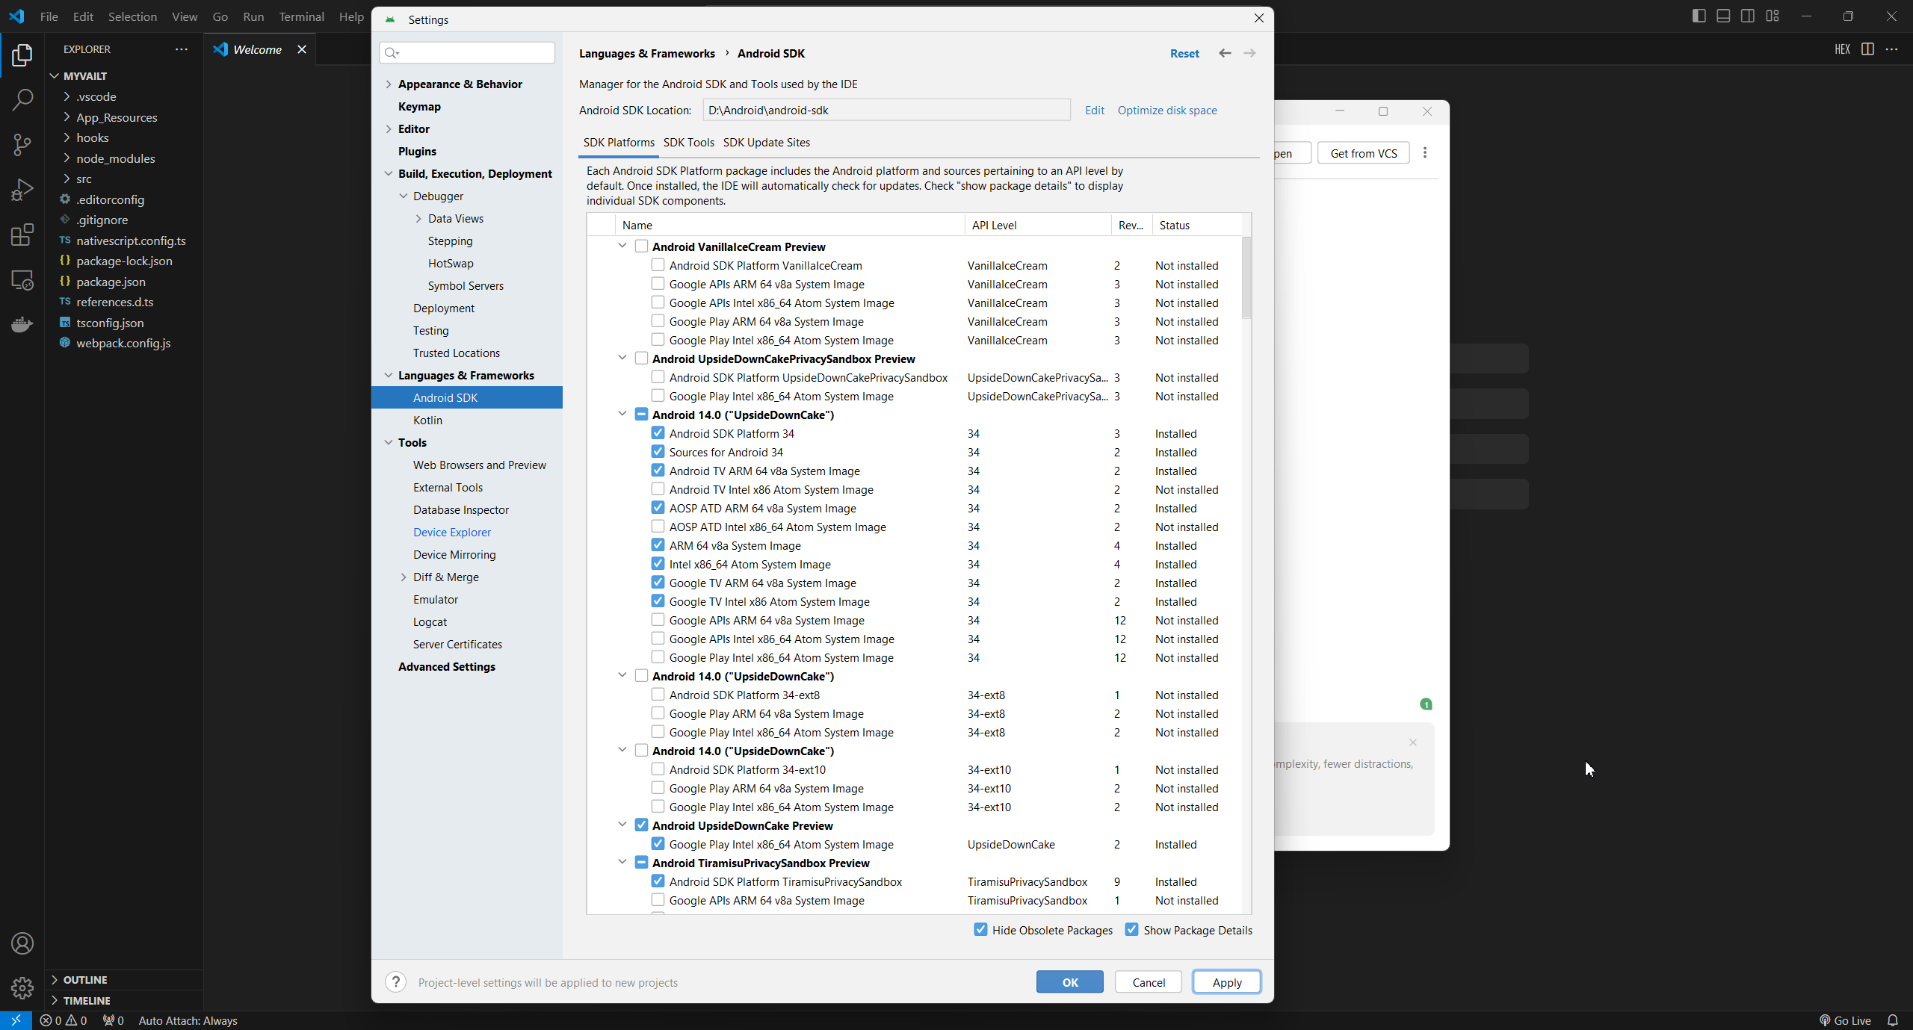The width and height of the screenshot is (1913, 1030).
Task: Open the Run and Debug view icon
Action: [22, 190]
